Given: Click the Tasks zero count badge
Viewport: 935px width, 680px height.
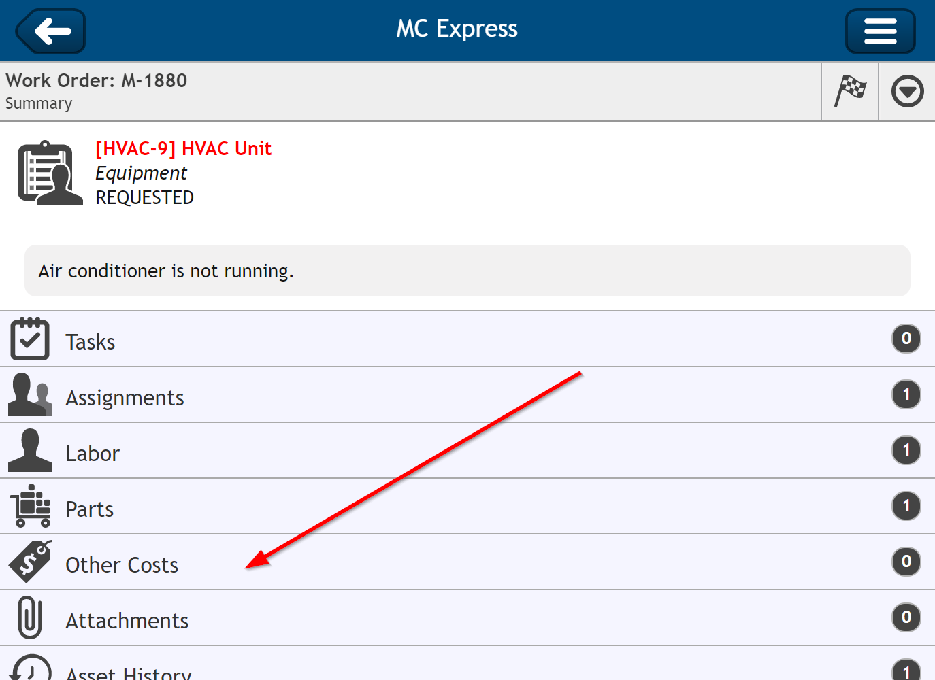Looking at the screenshot, I should point(906,338).
